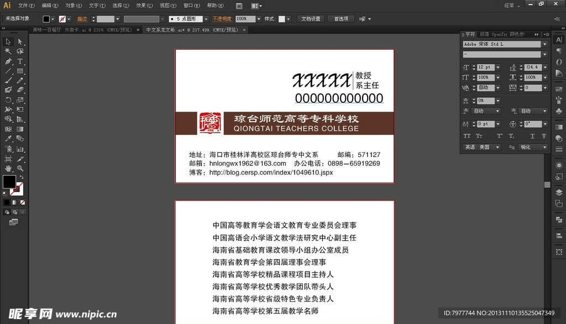Viewport: 566px width, 324px height.
Task: Close the 中文系龙文希.ai document tab
Action: click(244, 30)
